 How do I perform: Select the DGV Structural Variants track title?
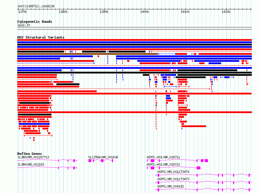coord(41,37)
